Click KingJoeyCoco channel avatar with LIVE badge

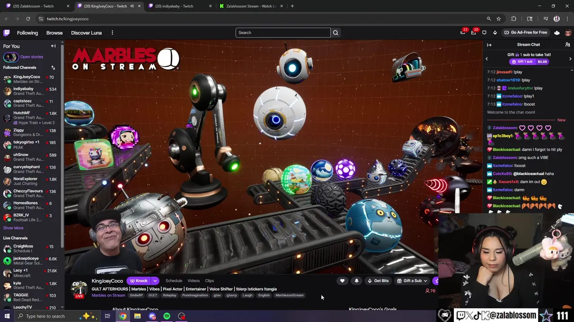[x=79, y=289]
